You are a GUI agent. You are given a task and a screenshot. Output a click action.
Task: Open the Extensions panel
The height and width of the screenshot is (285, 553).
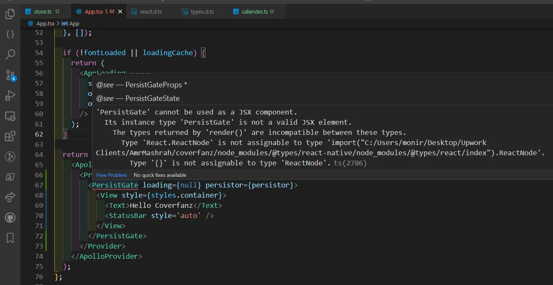[10, 136]
